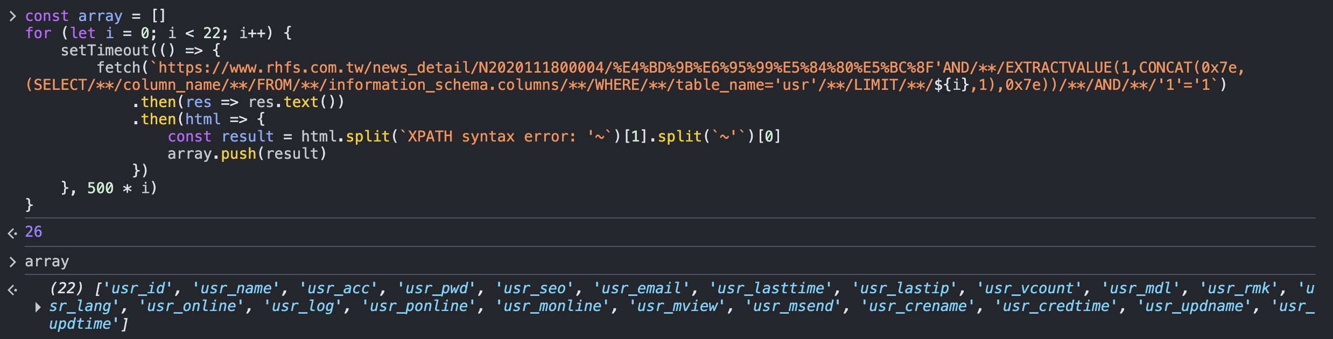Click 'usr_lastip' in the array output

[905, 288]
